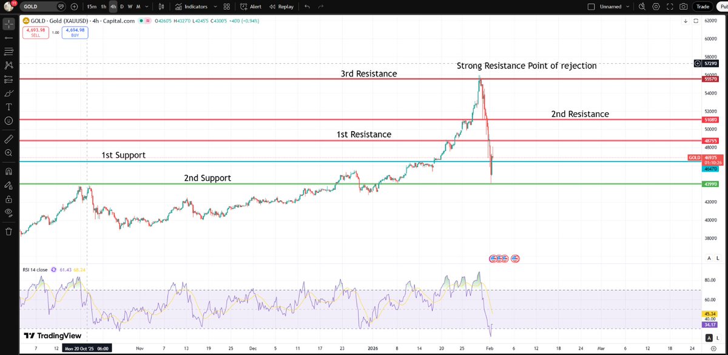
Task: Click the green 4399'0 price line label
Action: click(x=710, y=184)
